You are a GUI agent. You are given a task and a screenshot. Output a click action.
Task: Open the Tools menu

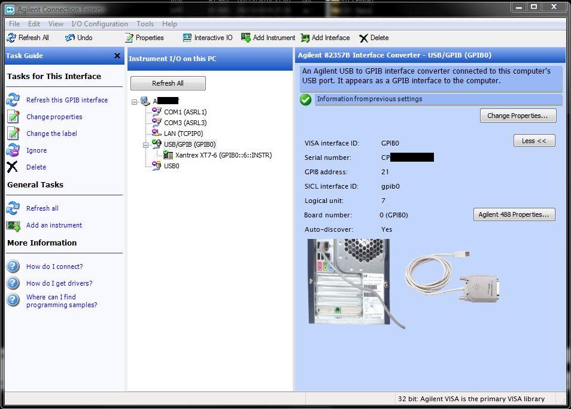click(145, 24)
